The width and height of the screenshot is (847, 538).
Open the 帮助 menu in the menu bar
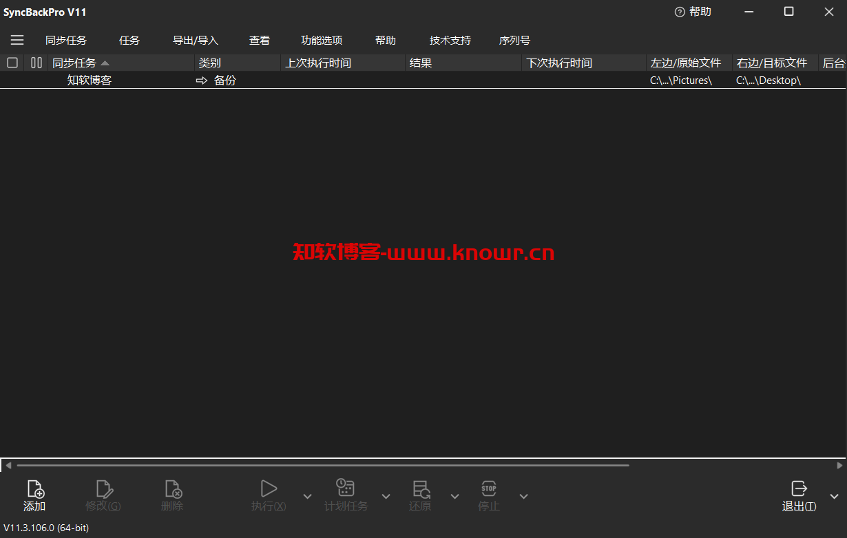(x=386, y=41)
